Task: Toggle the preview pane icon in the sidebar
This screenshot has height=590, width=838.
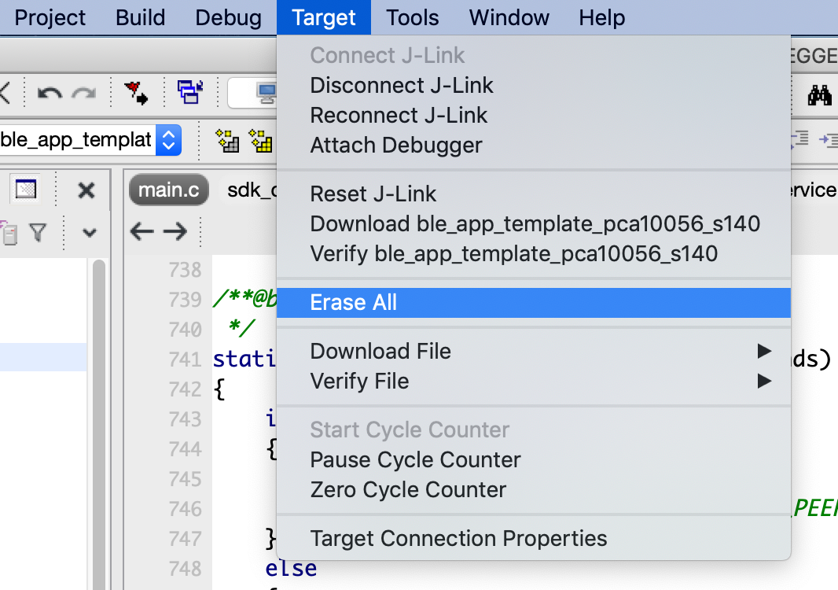Action: 26,190
